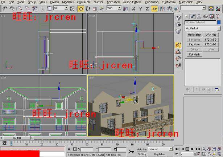223x157 pixels.
Task: Restrict movement to the X axis
Action: coord(133,9)
